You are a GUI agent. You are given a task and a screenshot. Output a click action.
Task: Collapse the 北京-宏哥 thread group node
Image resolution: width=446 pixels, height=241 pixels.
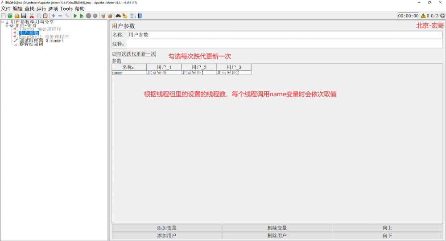(x=7, y=25)
